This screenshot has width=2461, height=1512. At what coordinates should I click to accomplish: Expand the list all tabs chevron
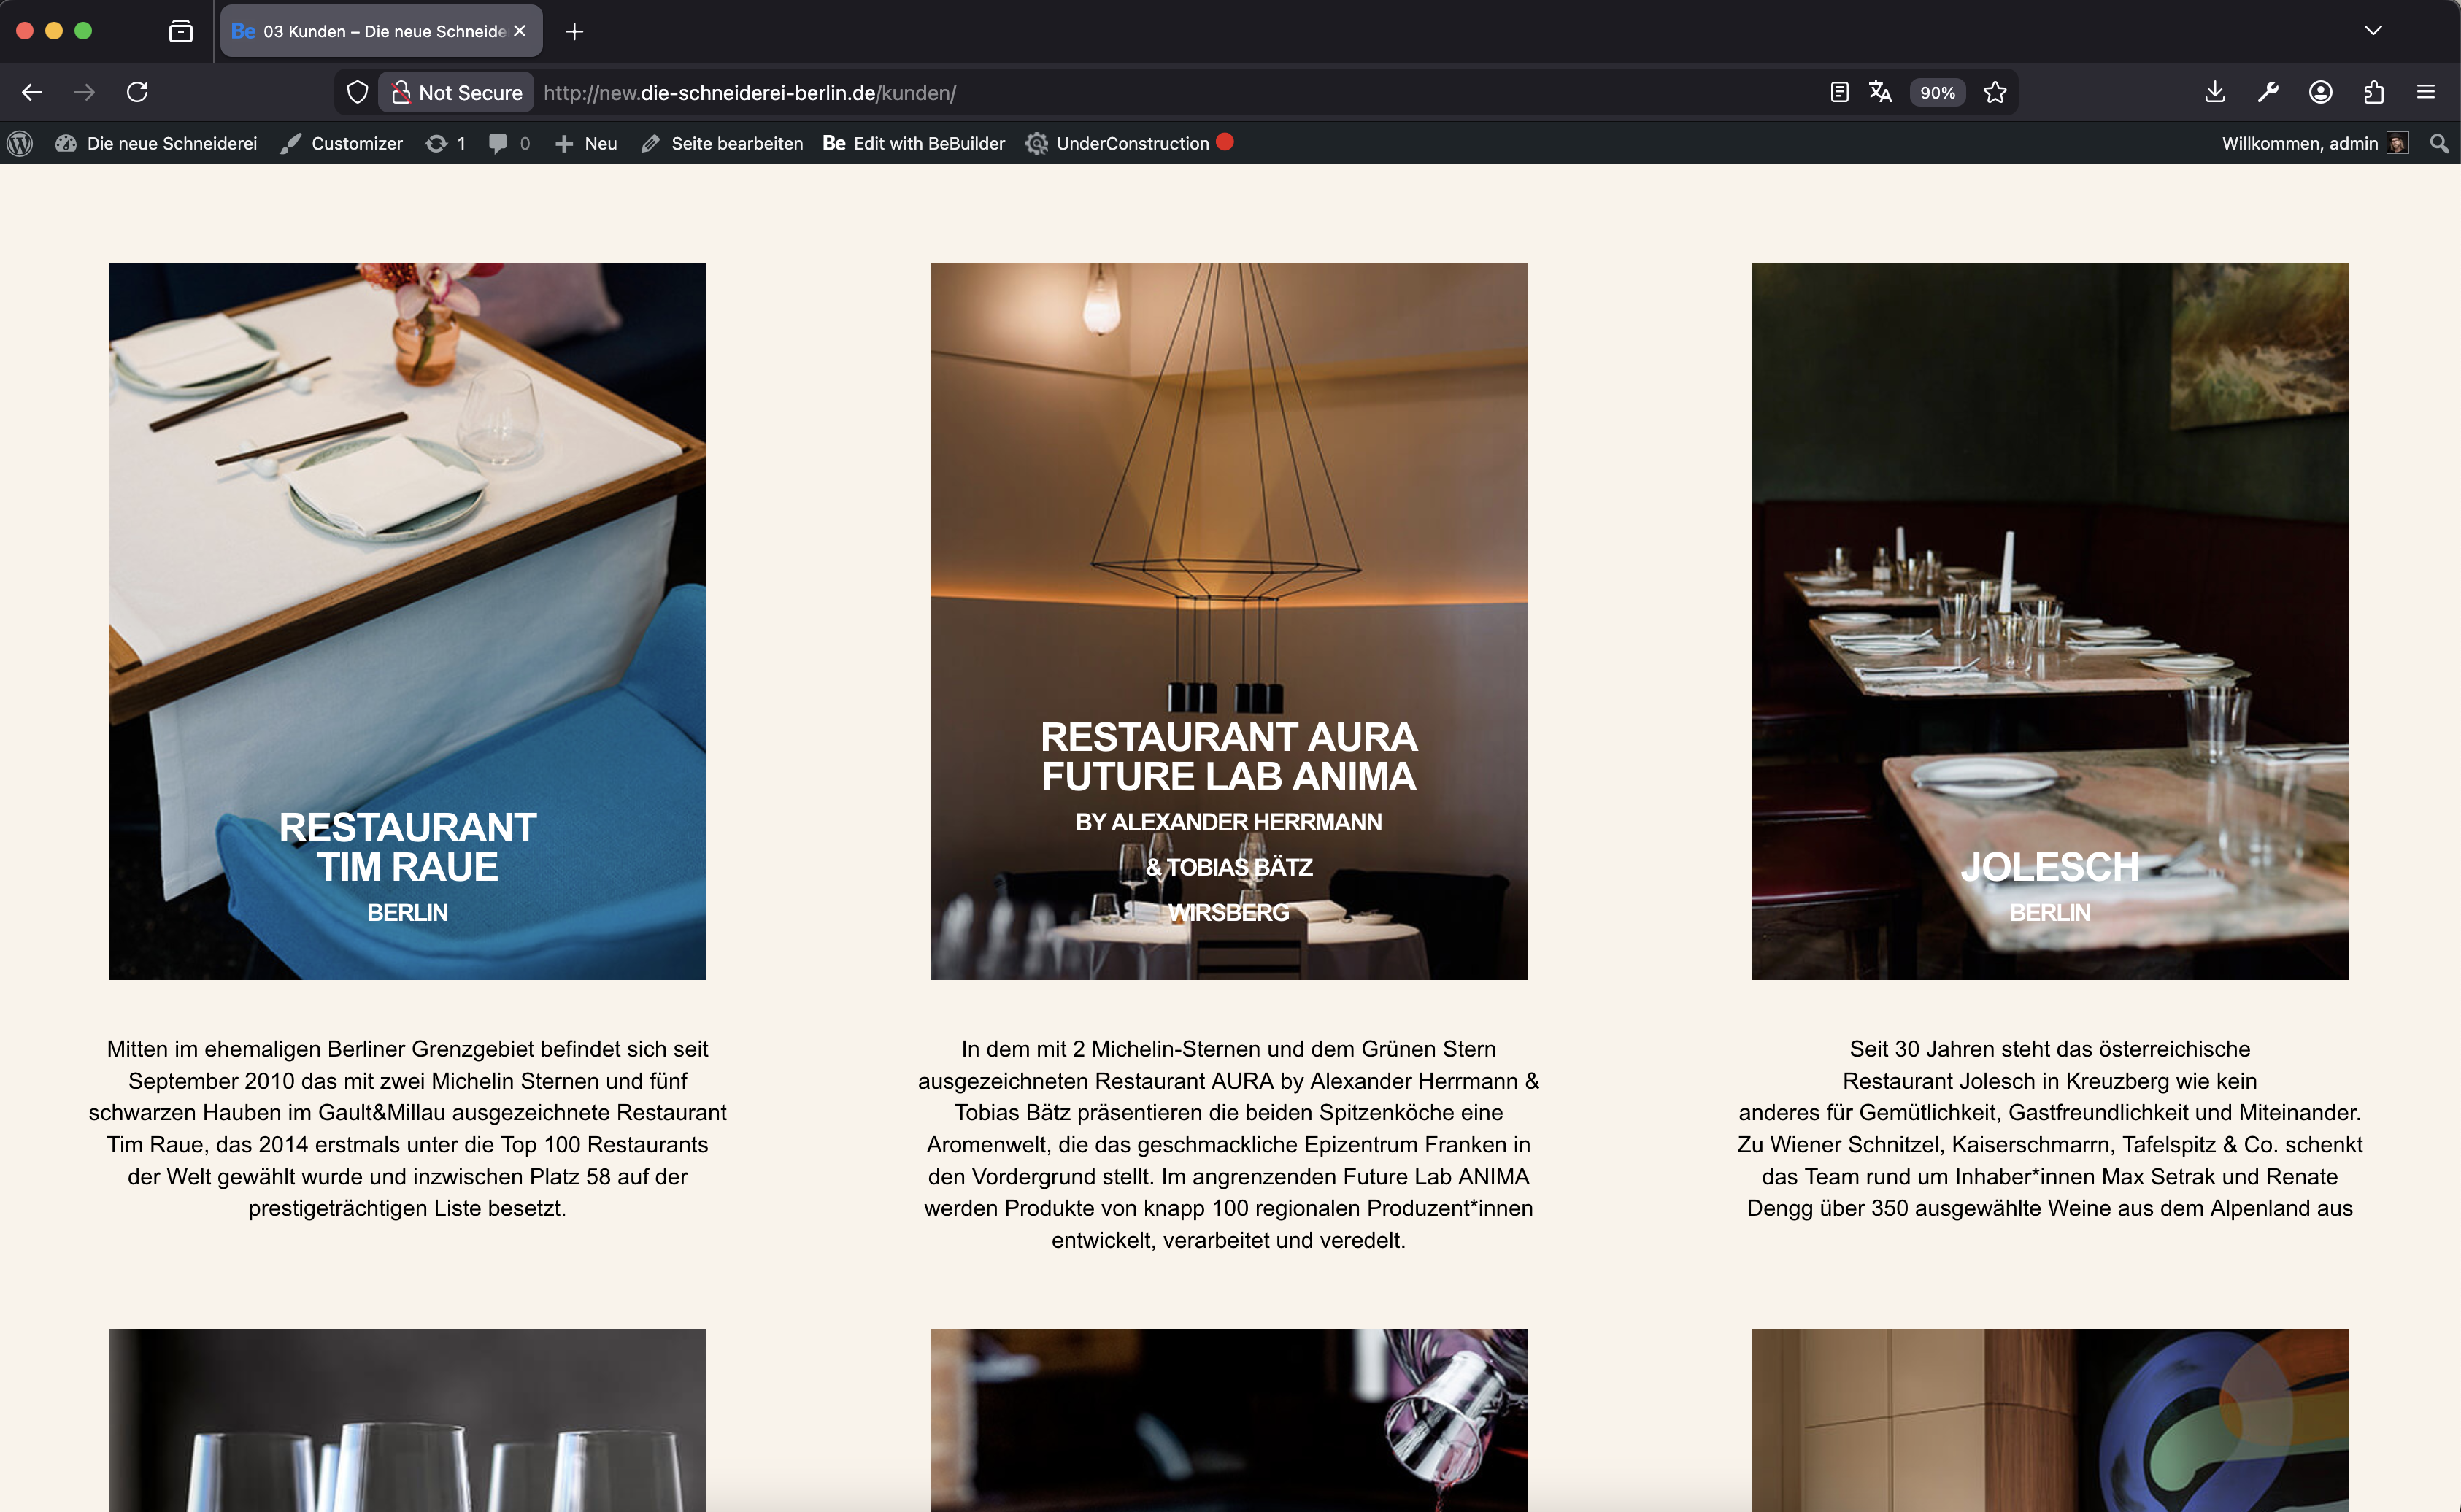pos(2373,31)
